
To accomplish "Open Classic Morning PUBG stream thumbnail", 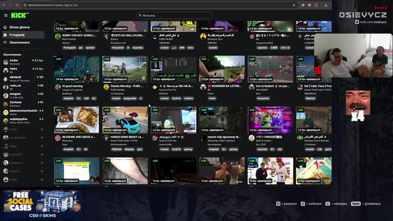I will tap(125, 69).
